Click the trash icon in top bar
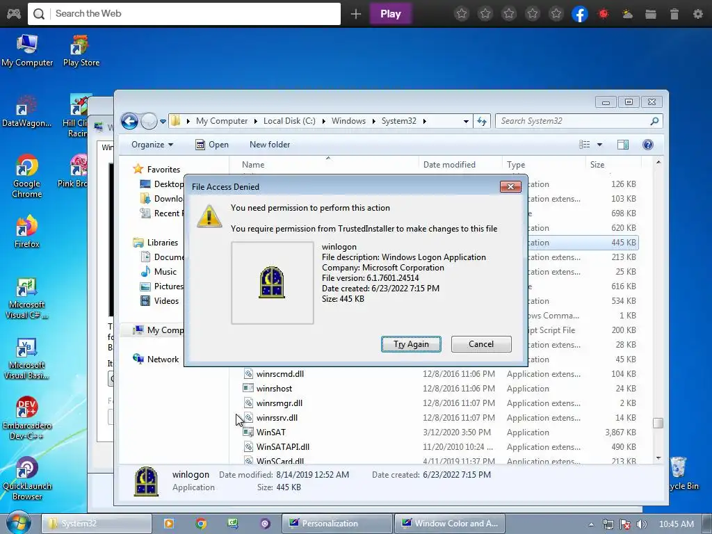This screenshot has width=712, height=534. (674, 14)
